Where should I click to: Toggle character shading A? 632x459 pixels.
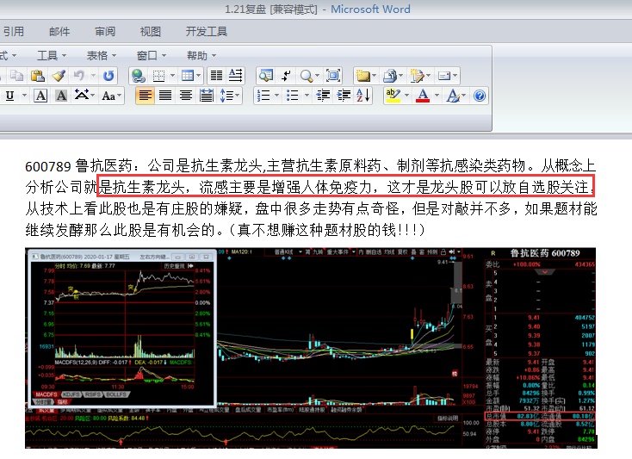(x=61, y=96)
